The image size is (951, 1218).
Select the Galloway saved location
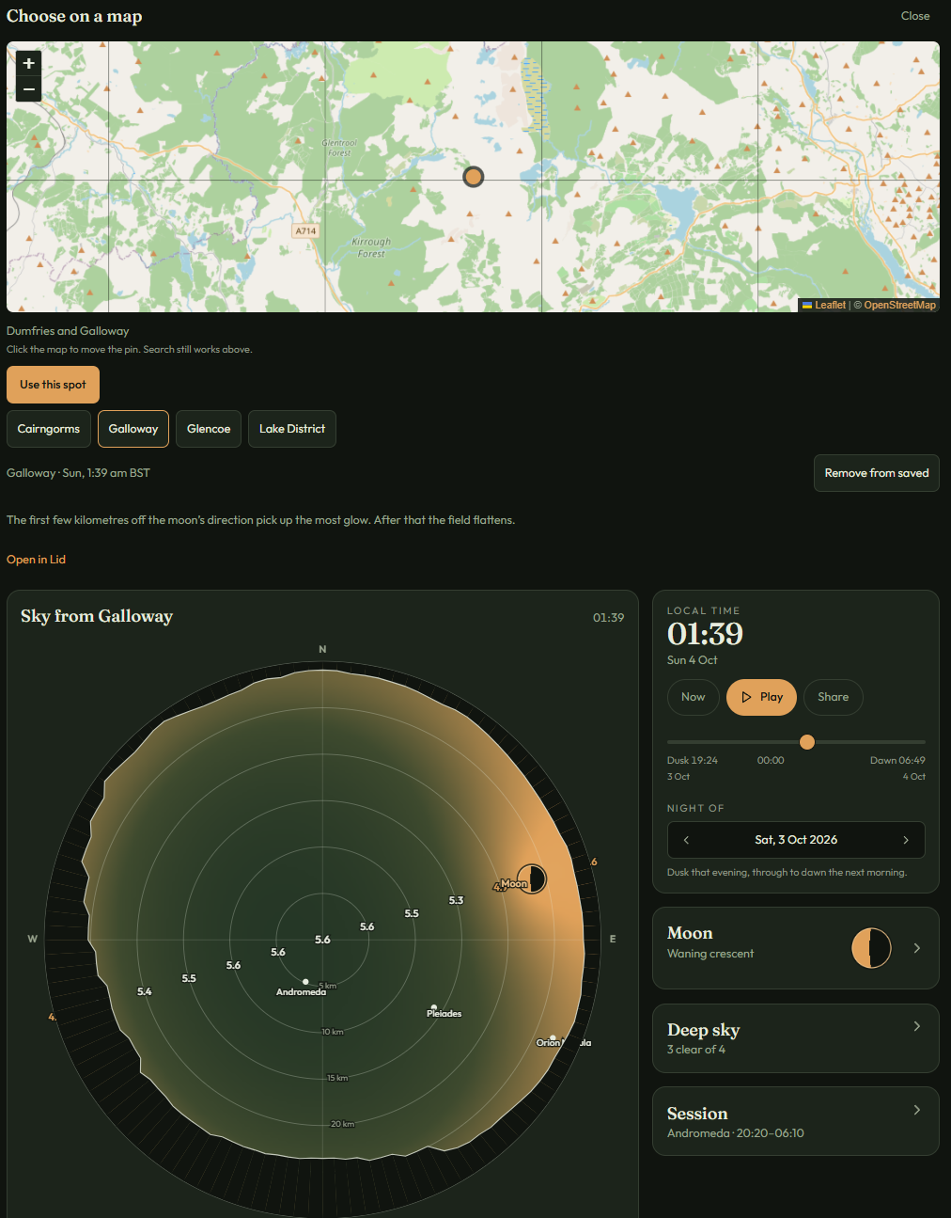tap(133, 429)
